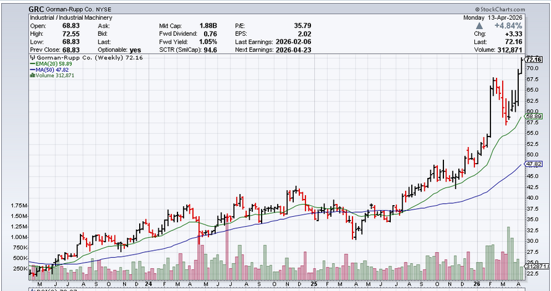Click the 24 year marker on time axis
The height and width of the screenshot is (291, 551).
(x=148, y=284)
